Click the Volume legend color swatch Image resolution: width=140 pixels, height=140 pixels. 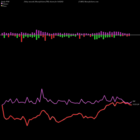[x=2, y=4]
